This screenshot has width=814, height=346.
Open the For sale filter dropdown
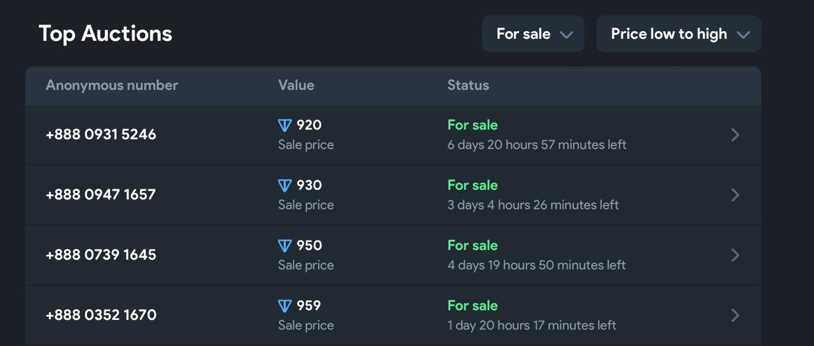(533, 34)
